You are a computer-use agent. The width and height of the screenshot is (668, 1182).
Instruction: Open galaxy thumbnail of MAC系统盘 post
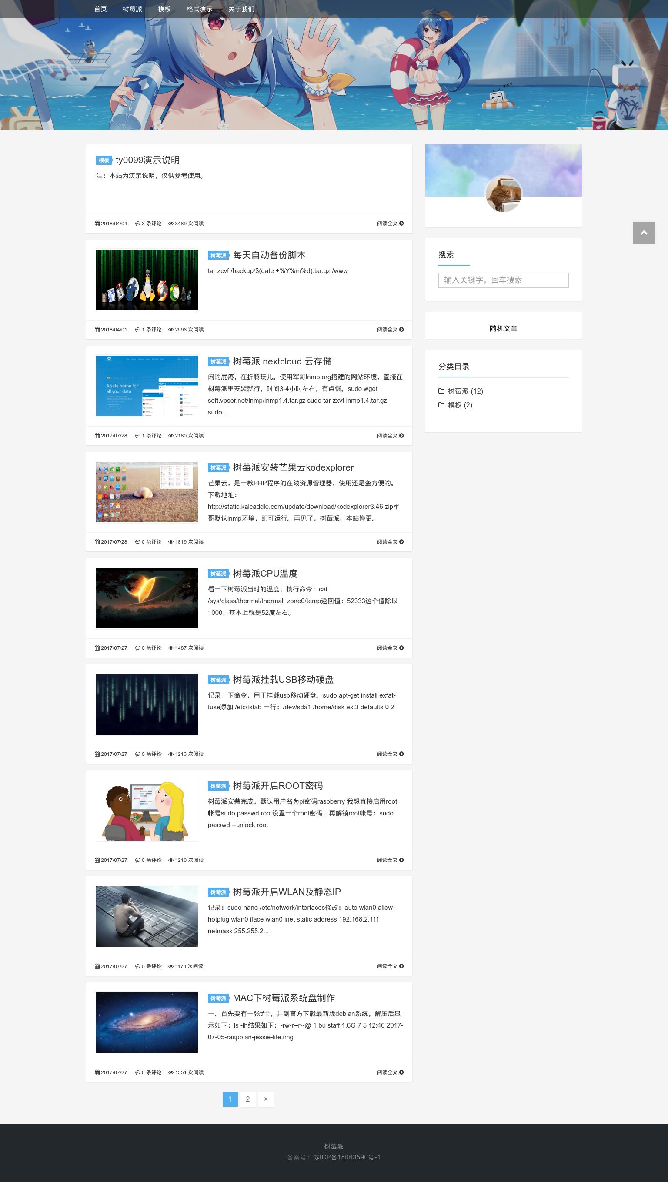click(147, 1022)
